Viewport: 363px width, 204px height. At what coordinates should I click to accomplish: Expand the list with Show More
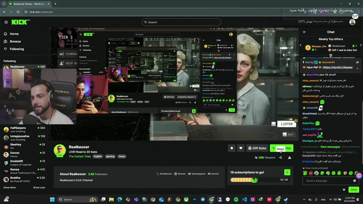(10, 188)
